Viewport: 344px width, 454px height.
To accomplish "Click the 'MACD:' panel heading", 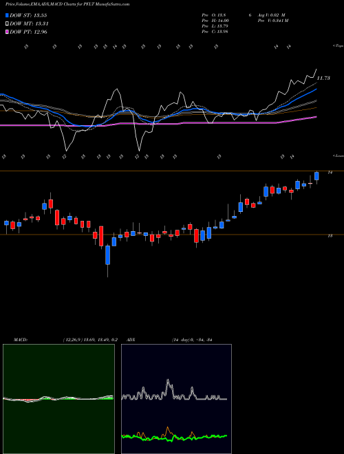I will tap(21, 340).
